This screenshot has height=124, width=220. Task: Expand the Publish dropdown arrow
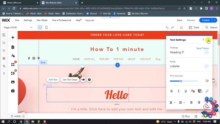[214, 20]
